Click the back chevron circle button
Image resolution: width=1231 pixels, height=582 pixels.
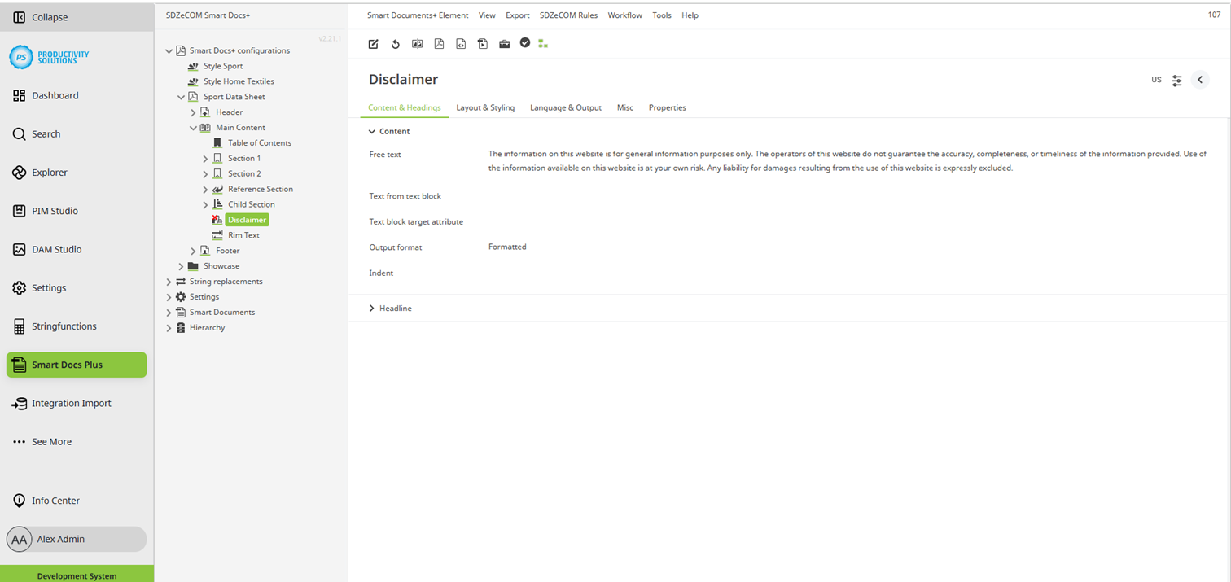(1200, 80)
